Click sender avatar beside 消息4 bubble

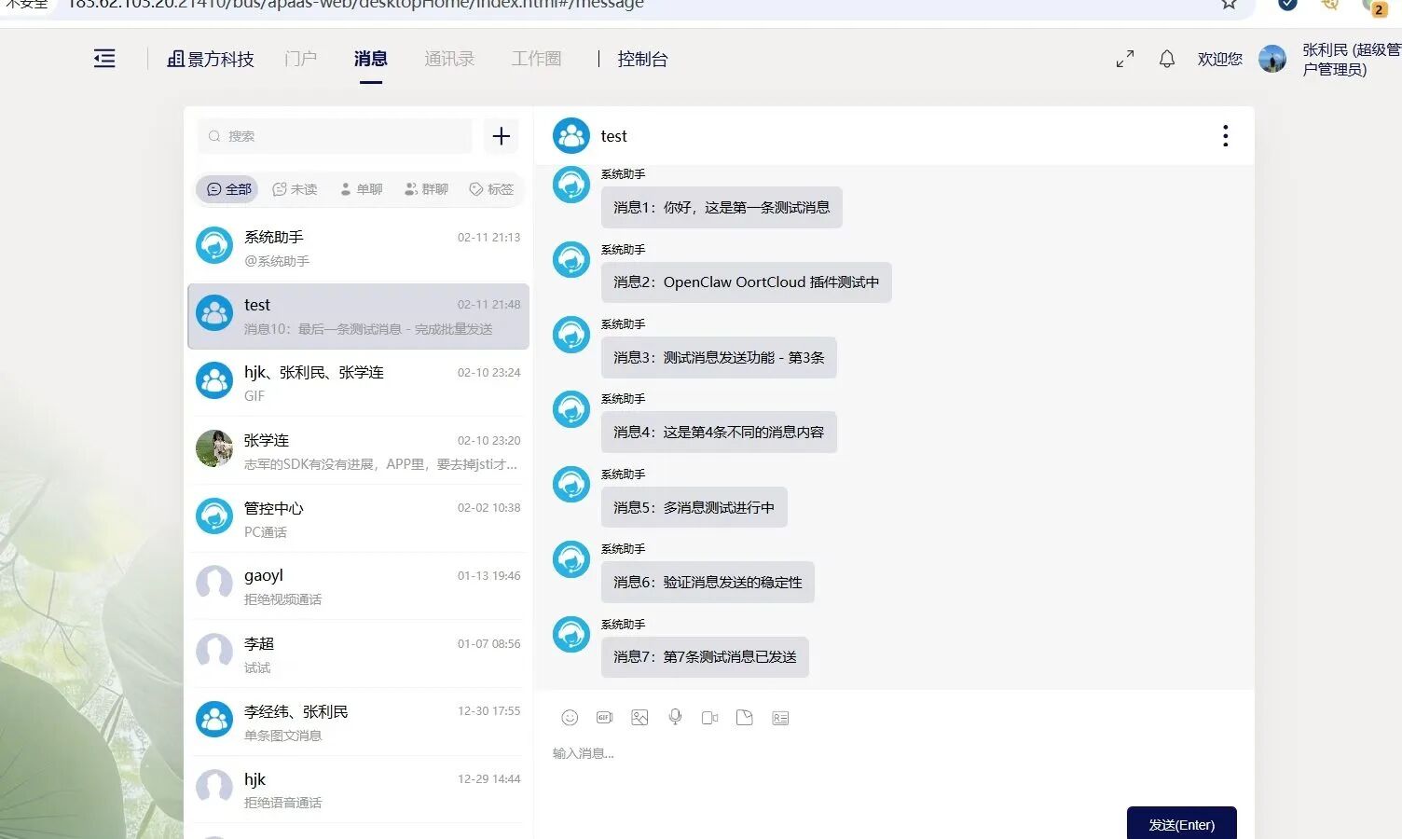click(571, 409)
